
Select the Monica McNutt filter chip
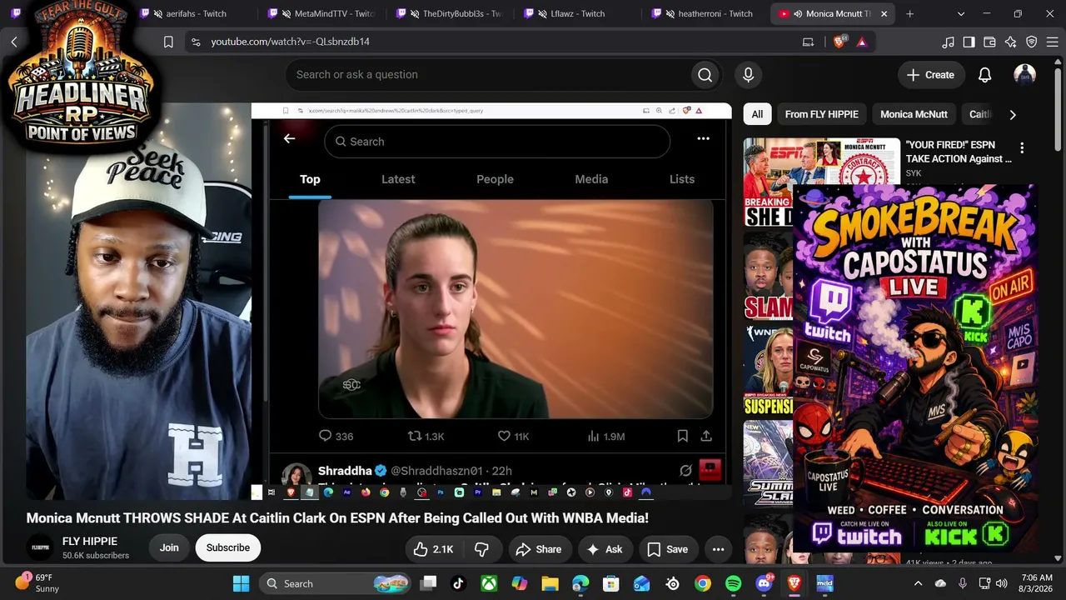(x=914, y=114)
